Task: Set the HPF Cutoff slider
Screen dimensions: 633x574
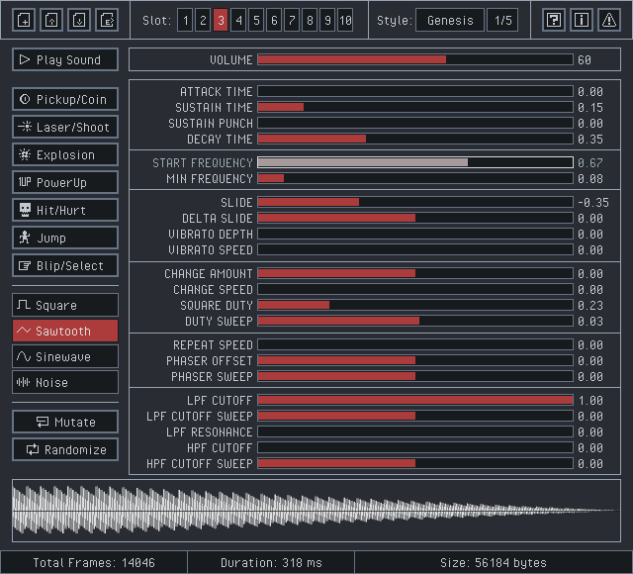Action: point(415,447)
